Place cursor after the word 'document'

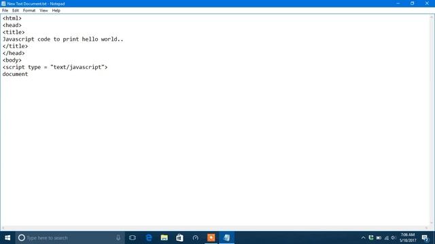[29, 74]
